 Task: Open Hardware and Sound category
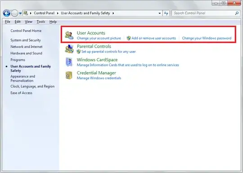click(27, 53)
